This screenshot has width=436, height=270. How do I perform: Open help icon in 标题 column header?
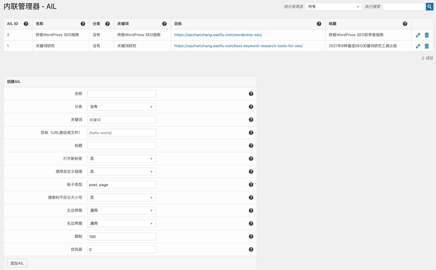coord(405,24)
